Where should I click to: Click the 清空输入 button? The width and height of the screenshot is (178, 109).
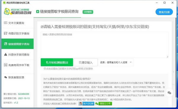[86, 62]
